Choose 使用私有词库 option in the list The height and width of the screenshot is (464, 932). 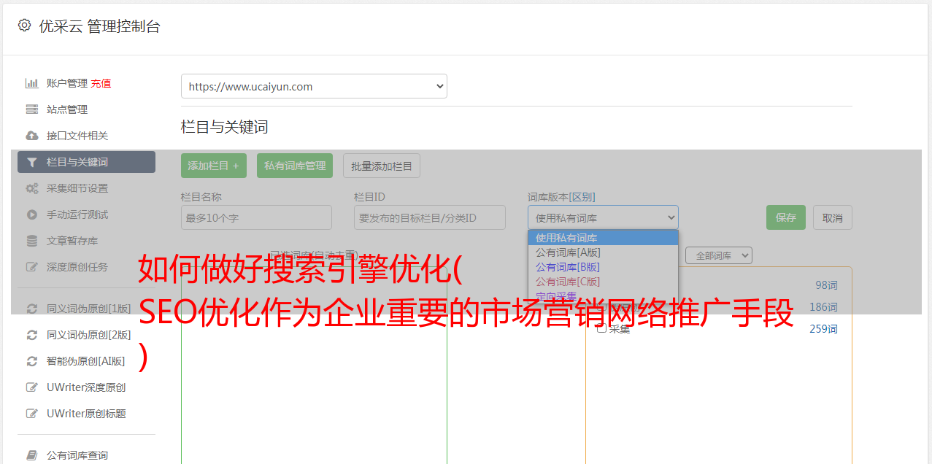(x=603, y=238)
